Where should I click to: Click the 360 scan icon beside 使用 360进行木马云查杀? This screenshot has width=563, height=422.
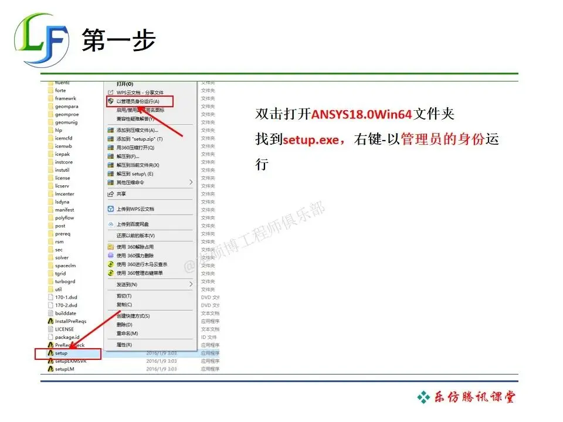tap(111, 264)
